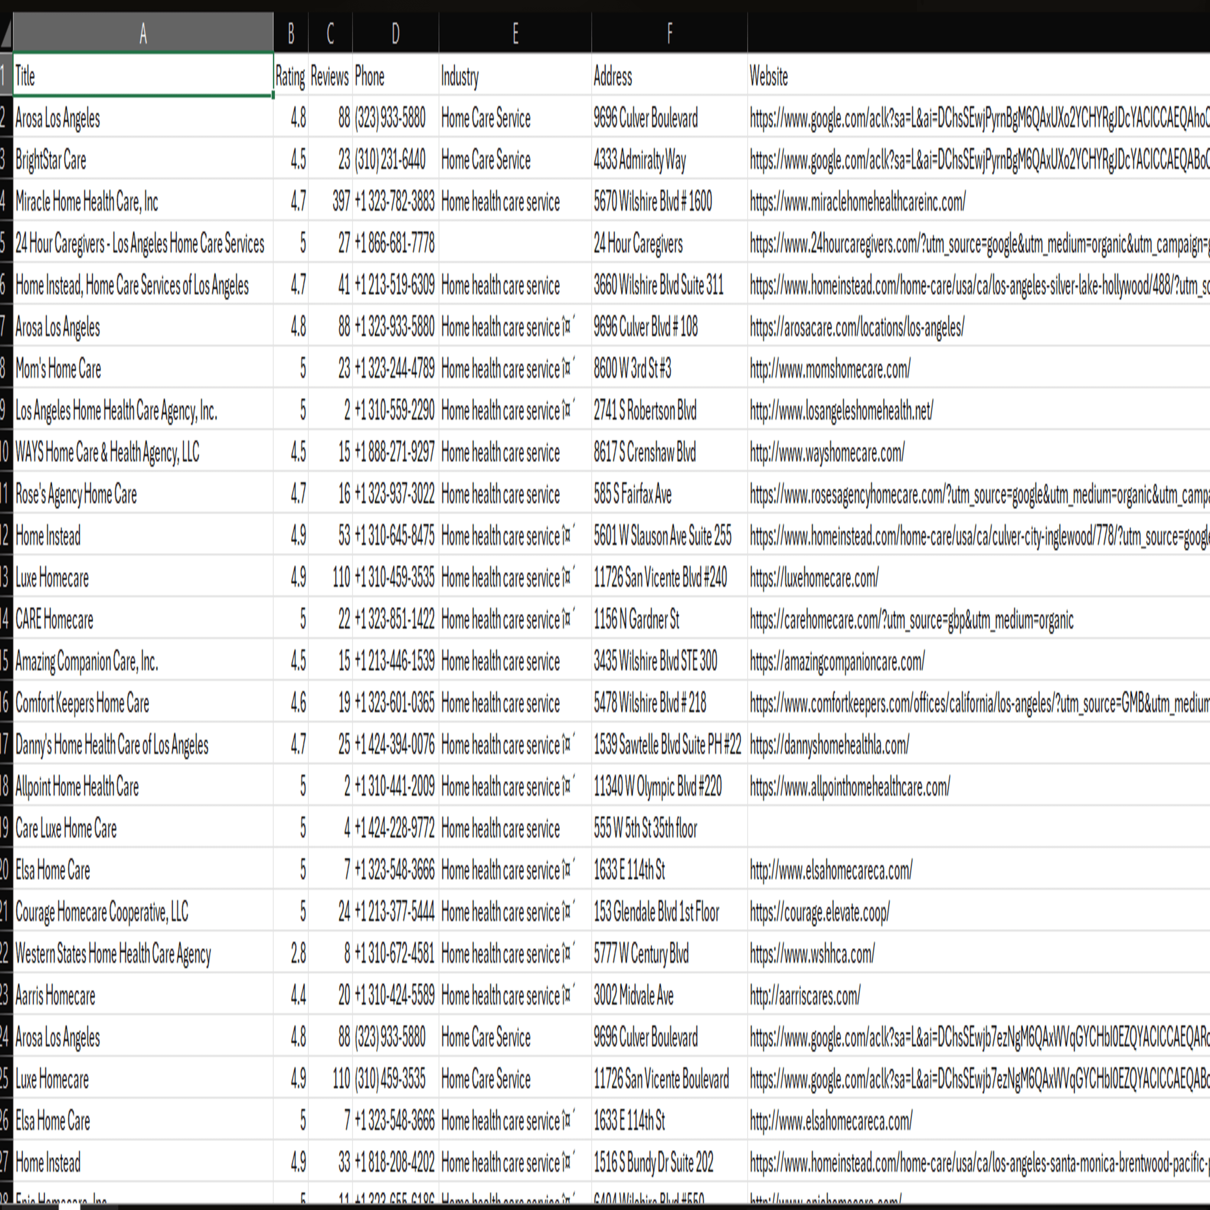
Task: Click the address 8600 W 3rd St #3
Action: click(x=632, y=369)
